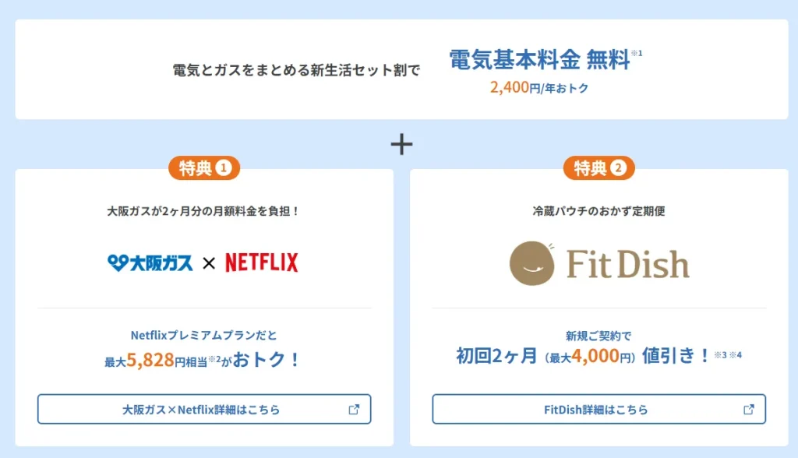Select the 特典② orange badge
The image size is (798, 458).
coord(598,167)
